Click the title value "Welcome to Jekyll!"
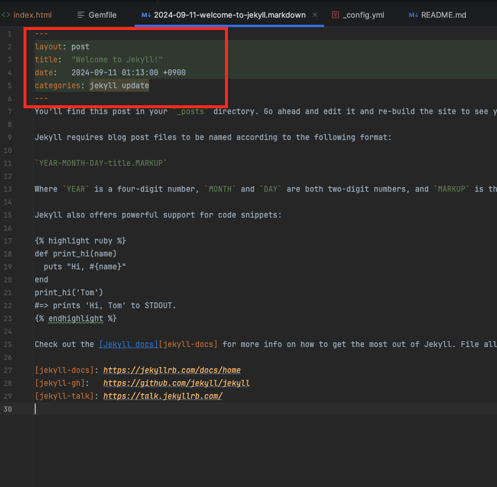 click(117, 59)
